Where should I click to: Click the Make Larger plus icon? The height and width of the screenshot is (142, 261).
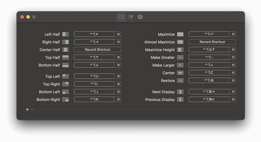pos(180,65)
